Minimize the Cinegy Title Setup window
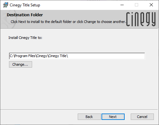Viewport: 159px width, 125px height. 122,5
